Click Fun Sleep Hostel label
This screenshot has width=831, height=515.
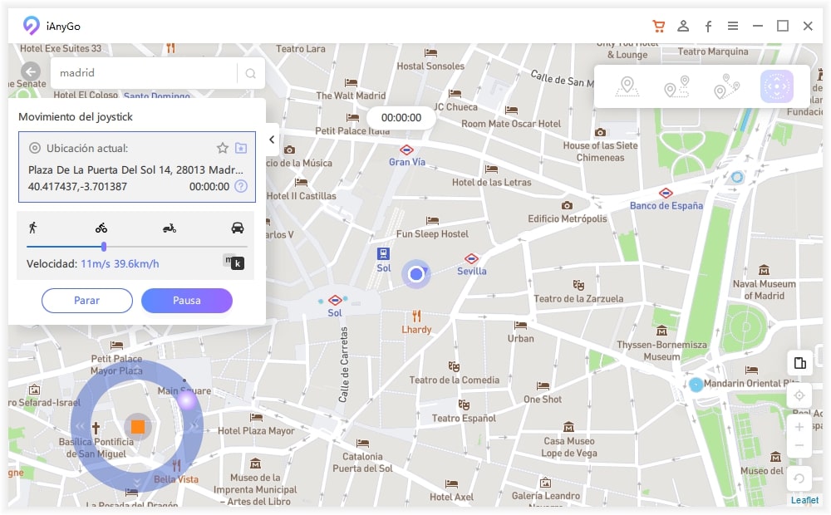(432, 234)
